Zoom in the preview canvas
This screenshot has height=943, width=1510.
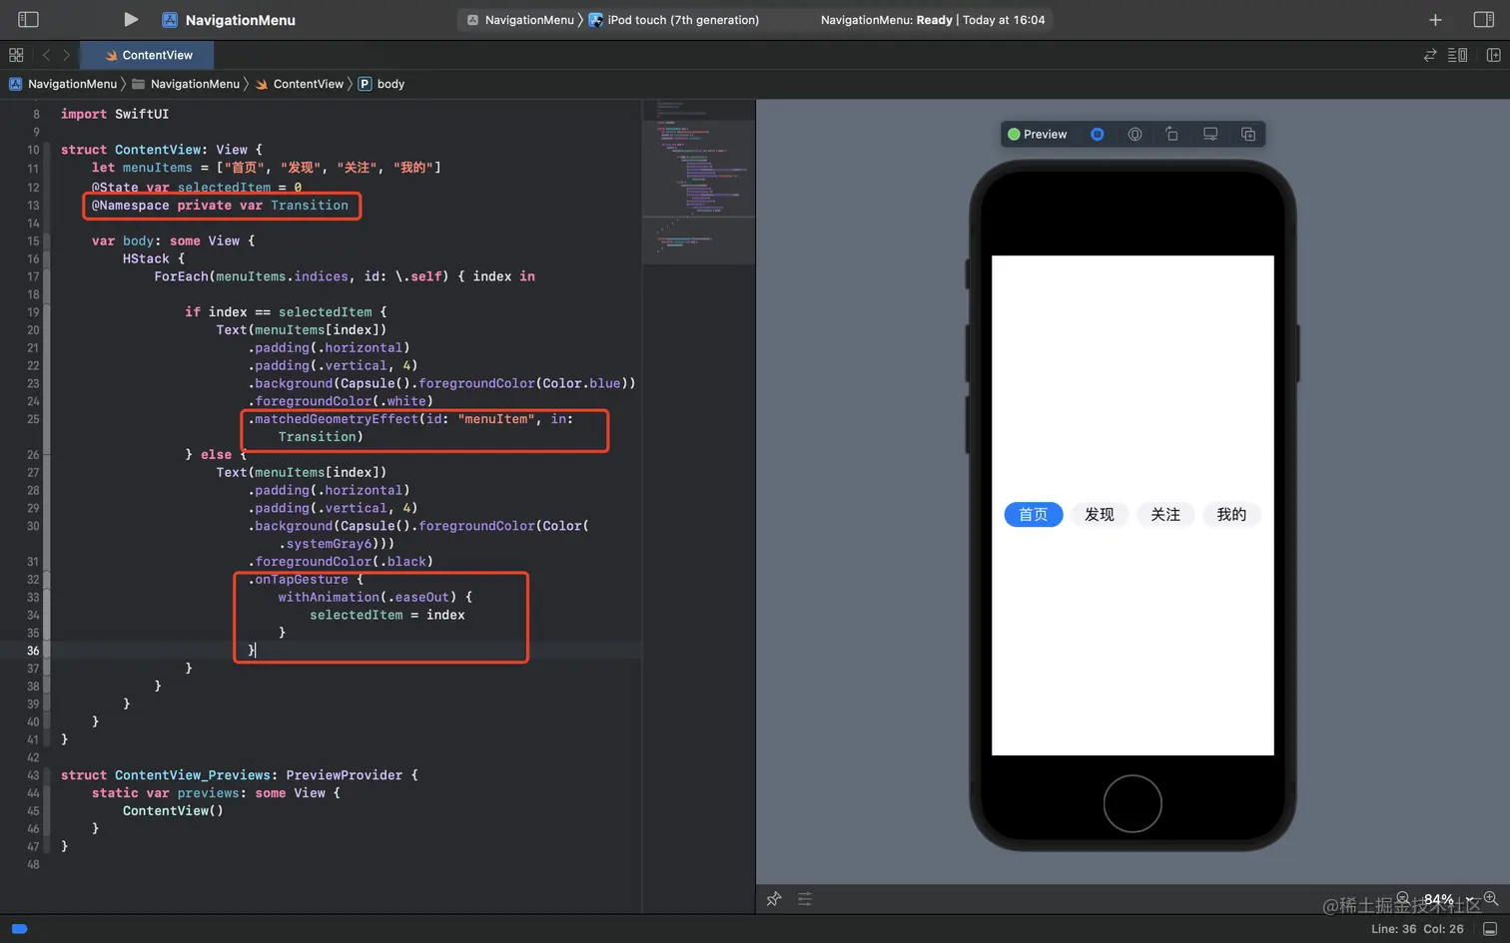tap(1491, 898)
